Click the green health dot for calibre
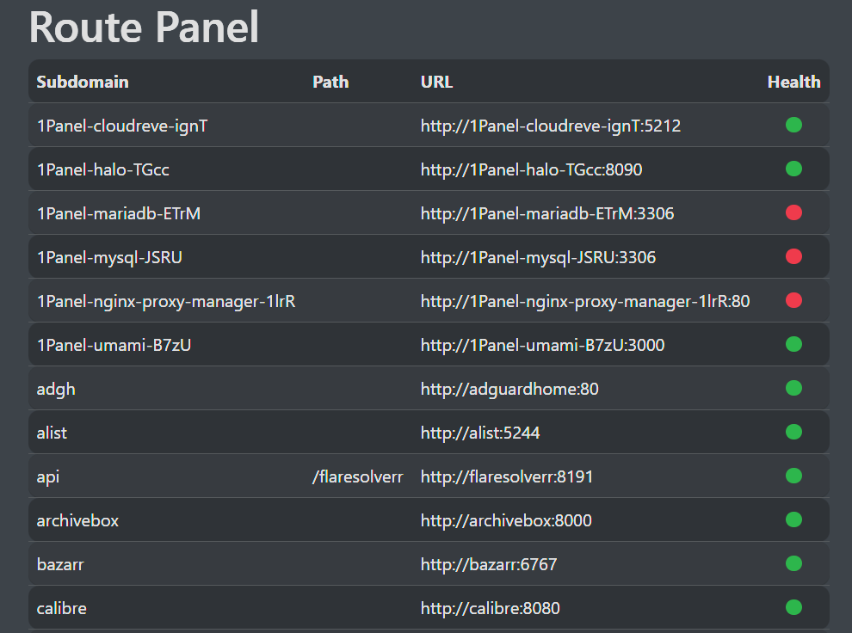Viewport: 852px width, 633px height. coord(793,607)
